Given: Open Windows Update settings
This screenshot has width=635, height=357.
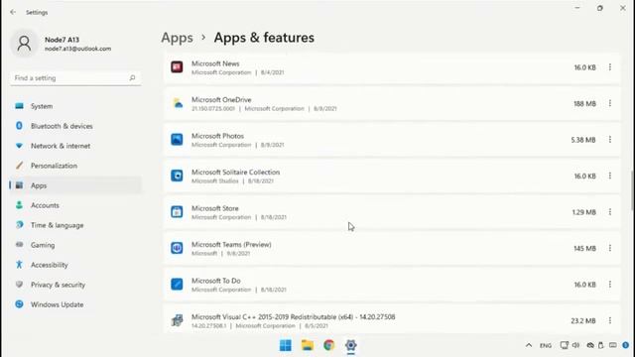Looking at the screenshot, I should coord(75,304).
